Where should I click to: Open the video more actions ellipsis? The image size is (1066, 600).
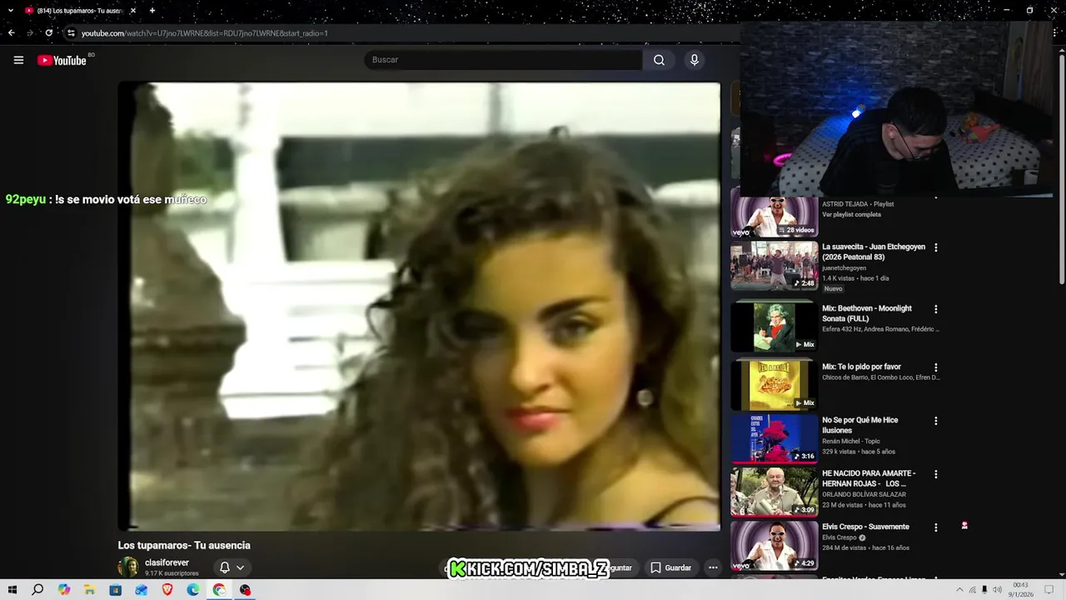pyautogui.click(x=713, y=567)
